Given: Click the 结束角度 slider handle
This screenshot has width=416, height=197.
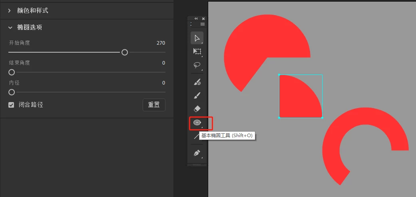Looking at the screenshot, I should point(12,72).
